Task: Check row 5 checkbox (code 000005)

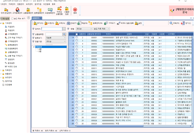Action: pos(77,50)
